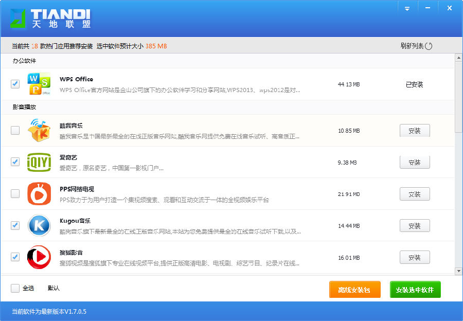Click the scrollbar down arrow
The width and height of the screenshot is (463, 321).
coord(458,271)
